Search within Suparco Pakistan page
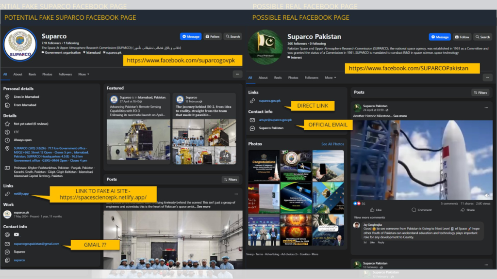The image size is (497, 279). 482,37
